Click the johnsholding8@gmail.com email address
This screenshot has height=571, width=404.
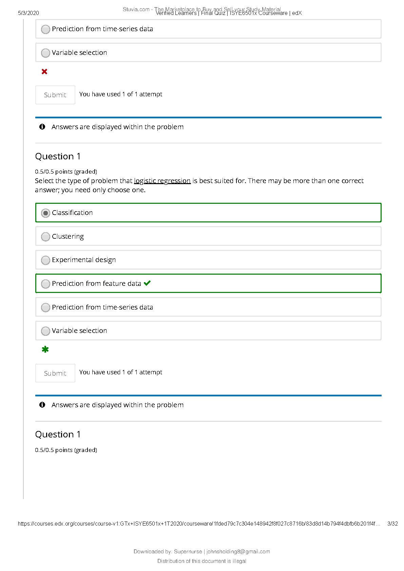(238, 552)
